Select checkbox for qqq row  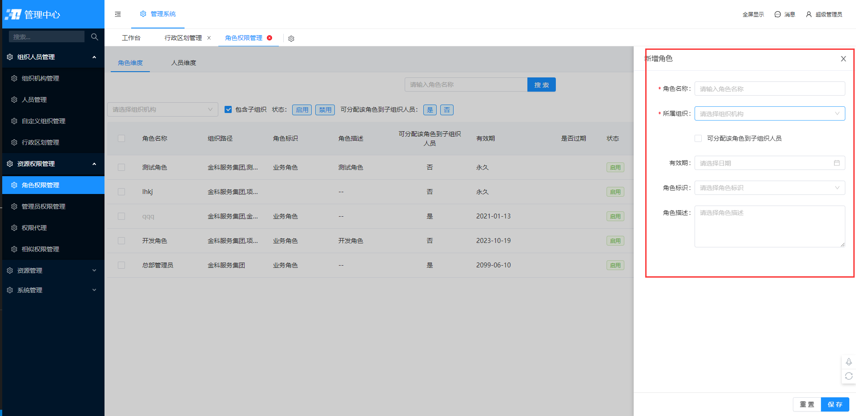[x=121, y=216]
